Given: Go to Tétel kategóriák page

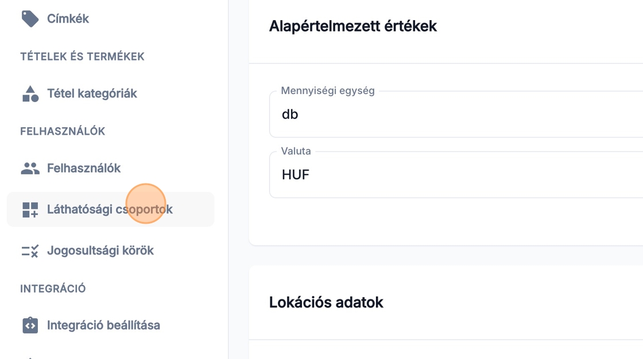Looking at the screenshot, I should [x=92, y=93].
